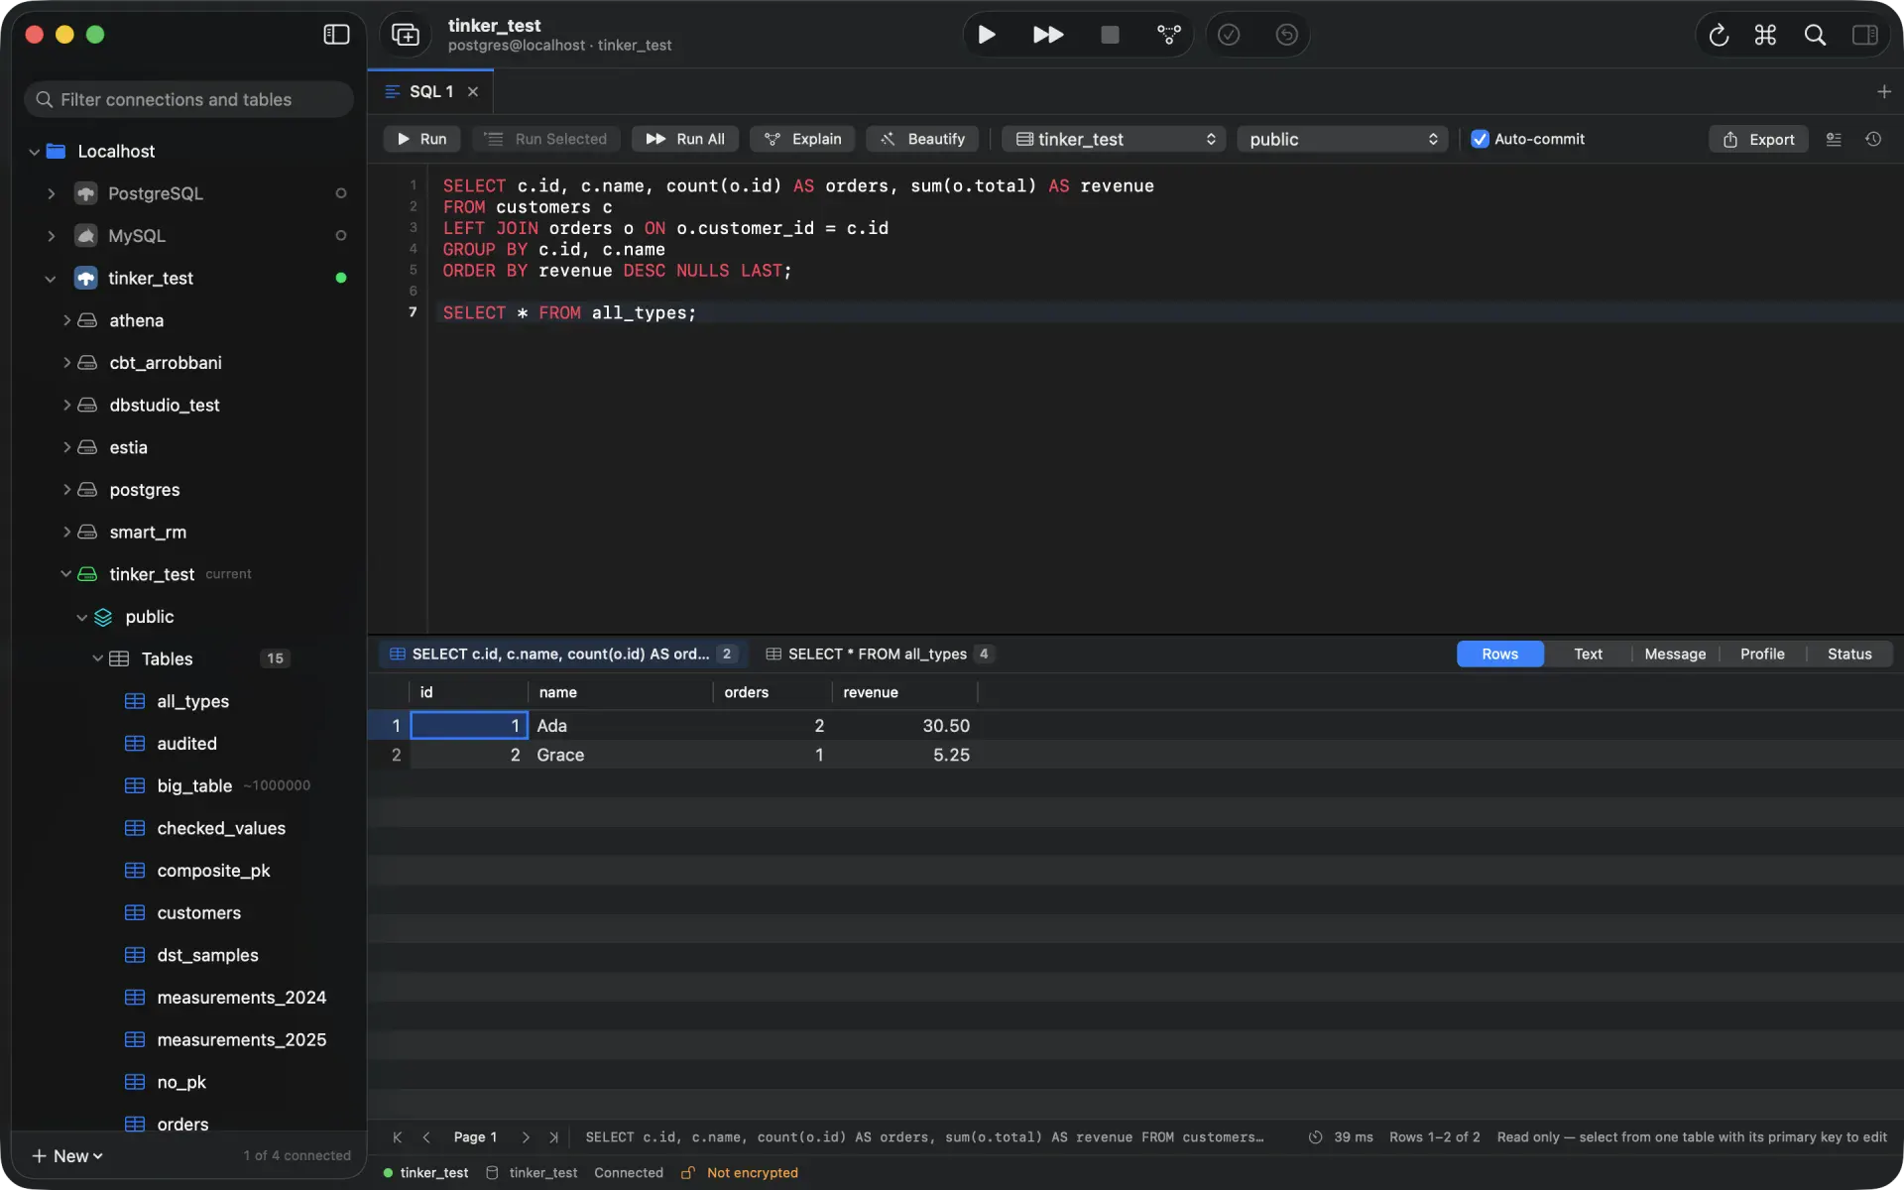Image resolution: width=1904 pixels, height=1190 pixels.
Task: Click the search magnifier in title bar
Action: pyautogui.click(x=1815, y=35)
